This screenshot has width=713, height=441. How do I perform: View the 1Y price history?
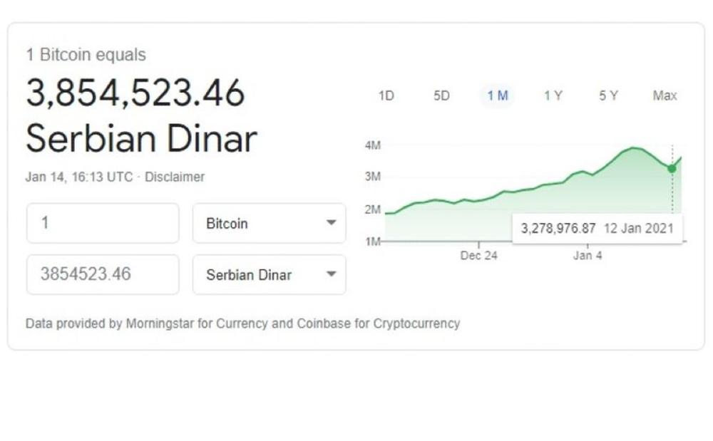[553, 95]
